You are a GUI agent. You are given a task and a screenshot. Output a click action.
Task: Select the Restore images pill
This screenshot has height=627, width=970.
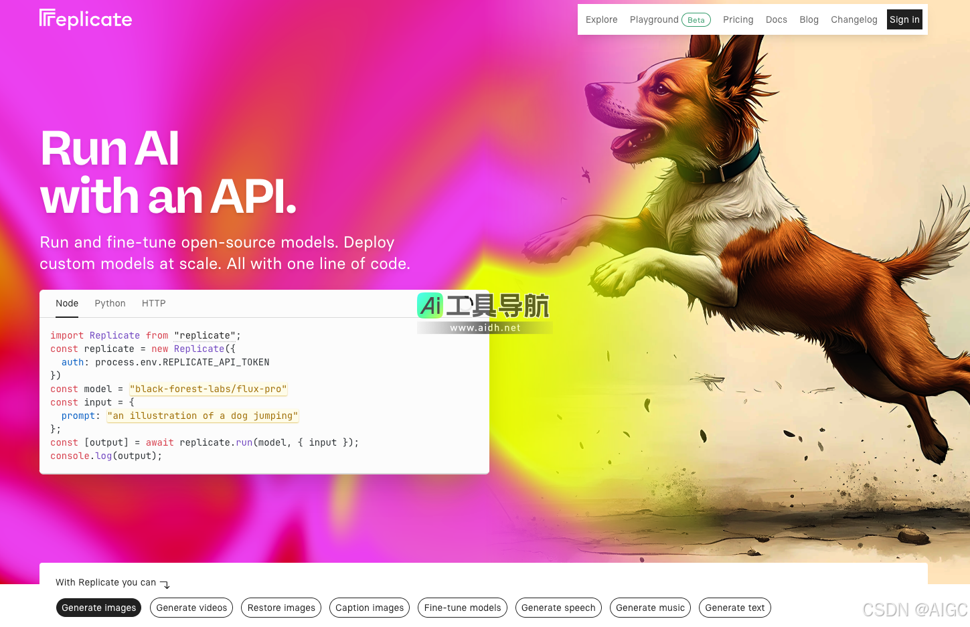281,608
